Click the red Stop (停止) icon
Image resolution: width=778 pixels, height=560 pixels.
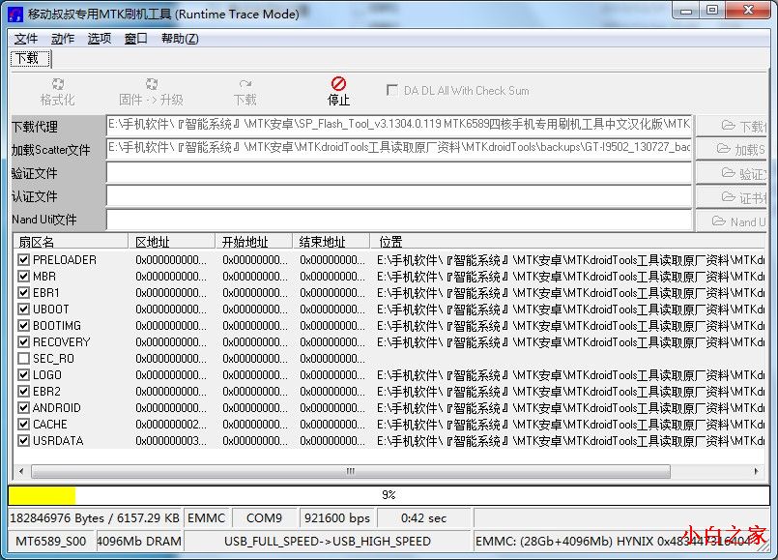pos(338,83)
